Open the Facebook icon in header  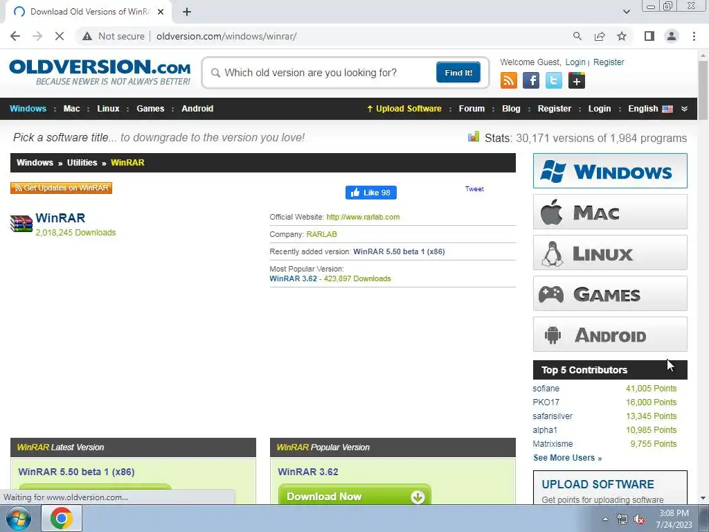point(531,80)
